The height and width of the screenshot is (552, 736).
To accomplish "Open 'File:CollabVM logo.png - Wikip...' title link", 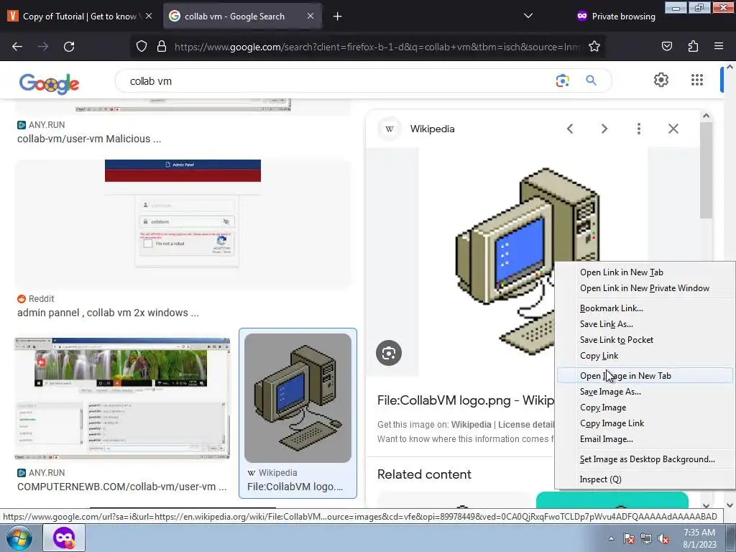I will point(466,400).
